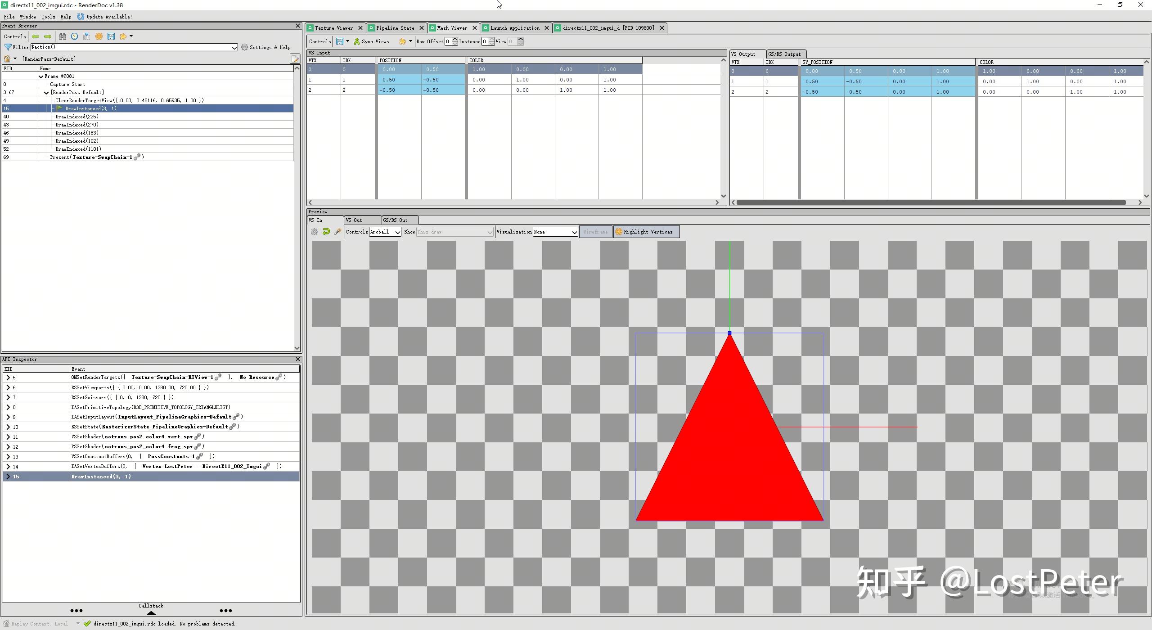This screenshot has width=1152, height=630.
Task: Open the Tools menu
Action: [48, 17]
